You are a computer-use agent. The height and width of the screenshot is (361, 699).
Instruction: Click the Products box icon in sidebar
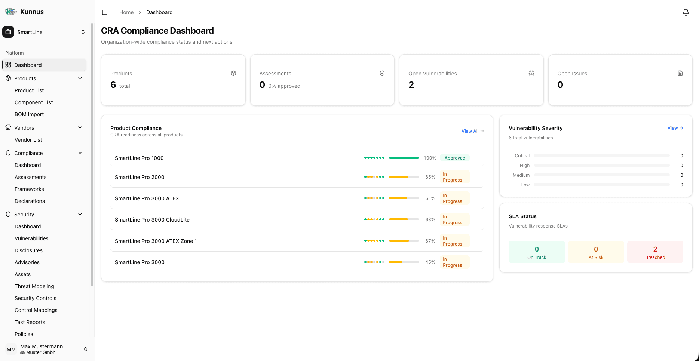click(x=8, y=78)
